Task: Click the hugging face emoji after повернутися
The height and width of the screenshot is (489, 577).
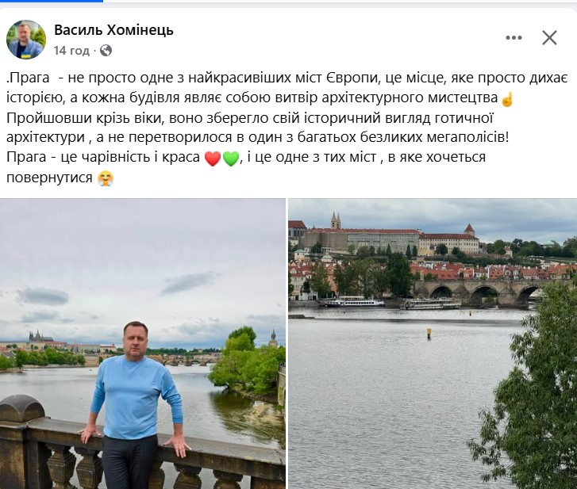Action: [106, 178]
